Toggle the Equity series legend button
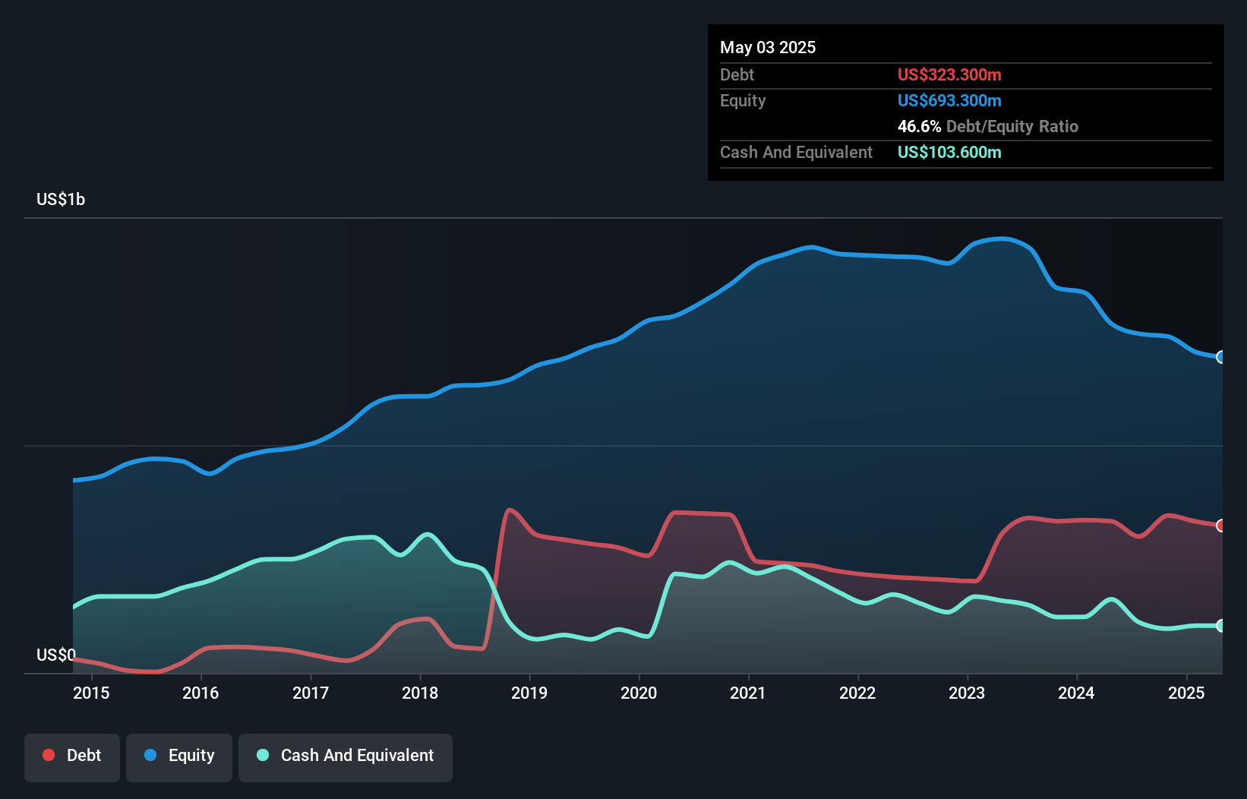This screenshot has width=1247, height=799. 179,757
